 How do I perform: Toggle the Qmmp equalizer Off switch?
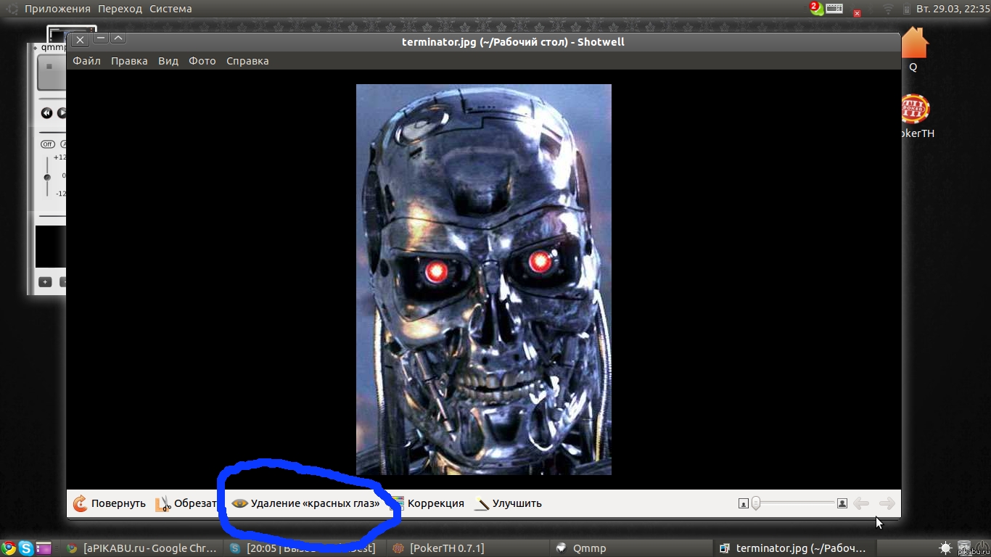[x=48, y=144]
